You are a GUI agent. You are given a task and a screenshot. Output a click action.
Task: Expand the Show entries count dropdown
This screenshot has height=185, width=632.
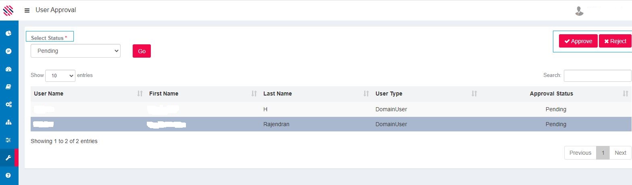pyautogui.click(x=60, y=76)
